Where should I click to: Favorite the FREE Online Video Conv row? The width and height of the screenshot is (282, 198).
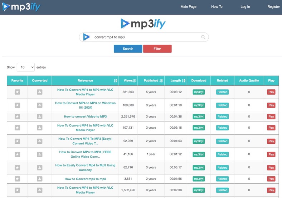tap(17, 154)
